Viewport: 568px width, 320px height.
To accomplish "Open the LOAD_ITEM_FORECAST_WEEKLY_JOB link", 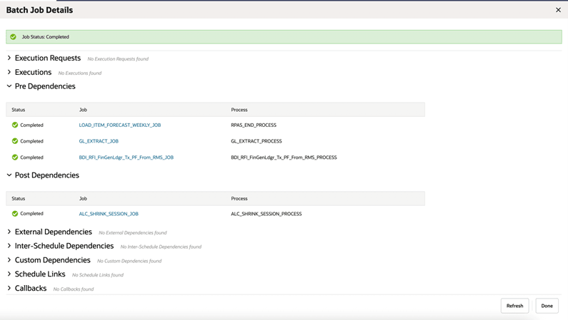I will (x=120, y=125).
